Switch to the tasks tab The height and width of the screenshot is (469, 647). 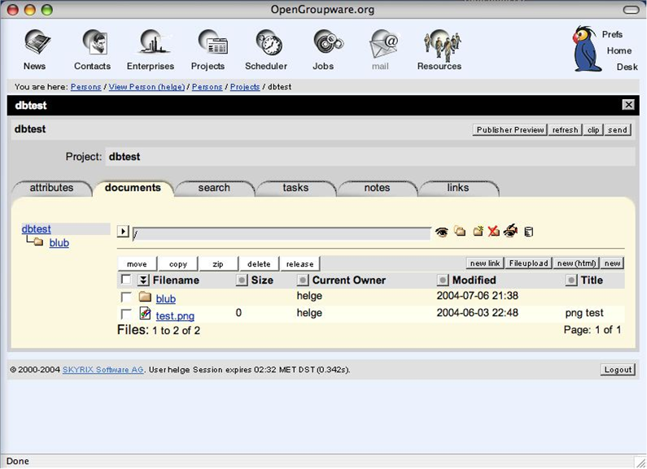click(x=295, y=188)
